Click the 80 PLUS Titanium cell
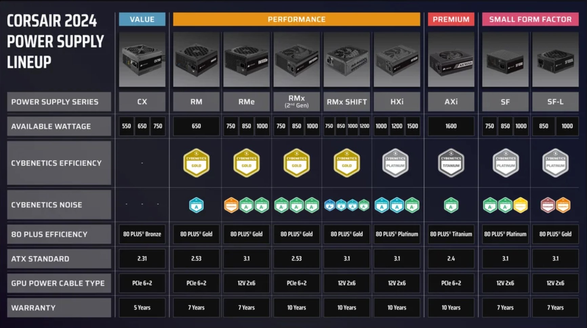Image resolution: width=587 pixels, height=328 pixels. coord(451,234)
